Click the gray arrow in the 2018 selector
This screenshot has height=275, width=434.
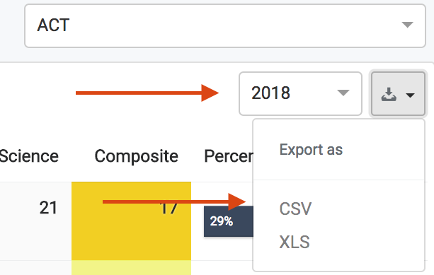coord(343,93)
